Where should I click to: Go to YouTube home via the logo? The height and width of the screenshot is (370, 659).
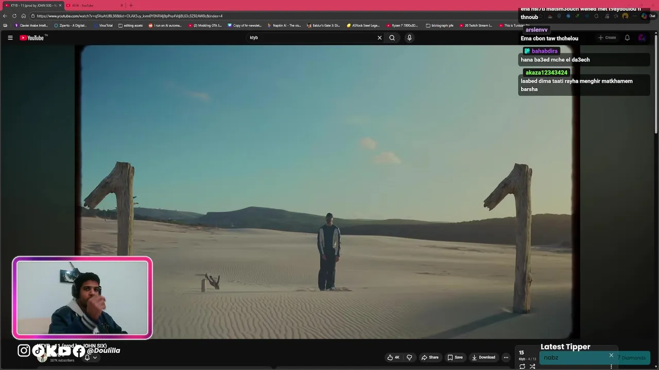[33, 38]
